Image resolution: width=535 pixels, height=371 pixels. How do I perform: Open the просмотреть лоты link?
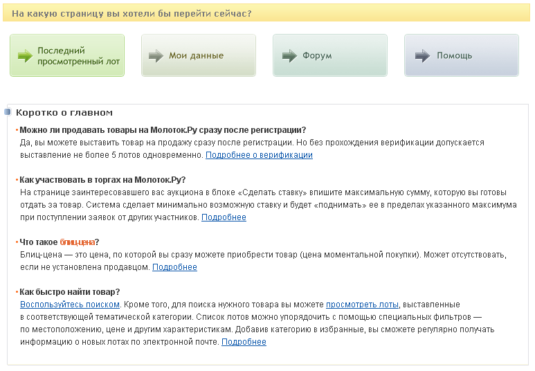[x=363, y=305]
